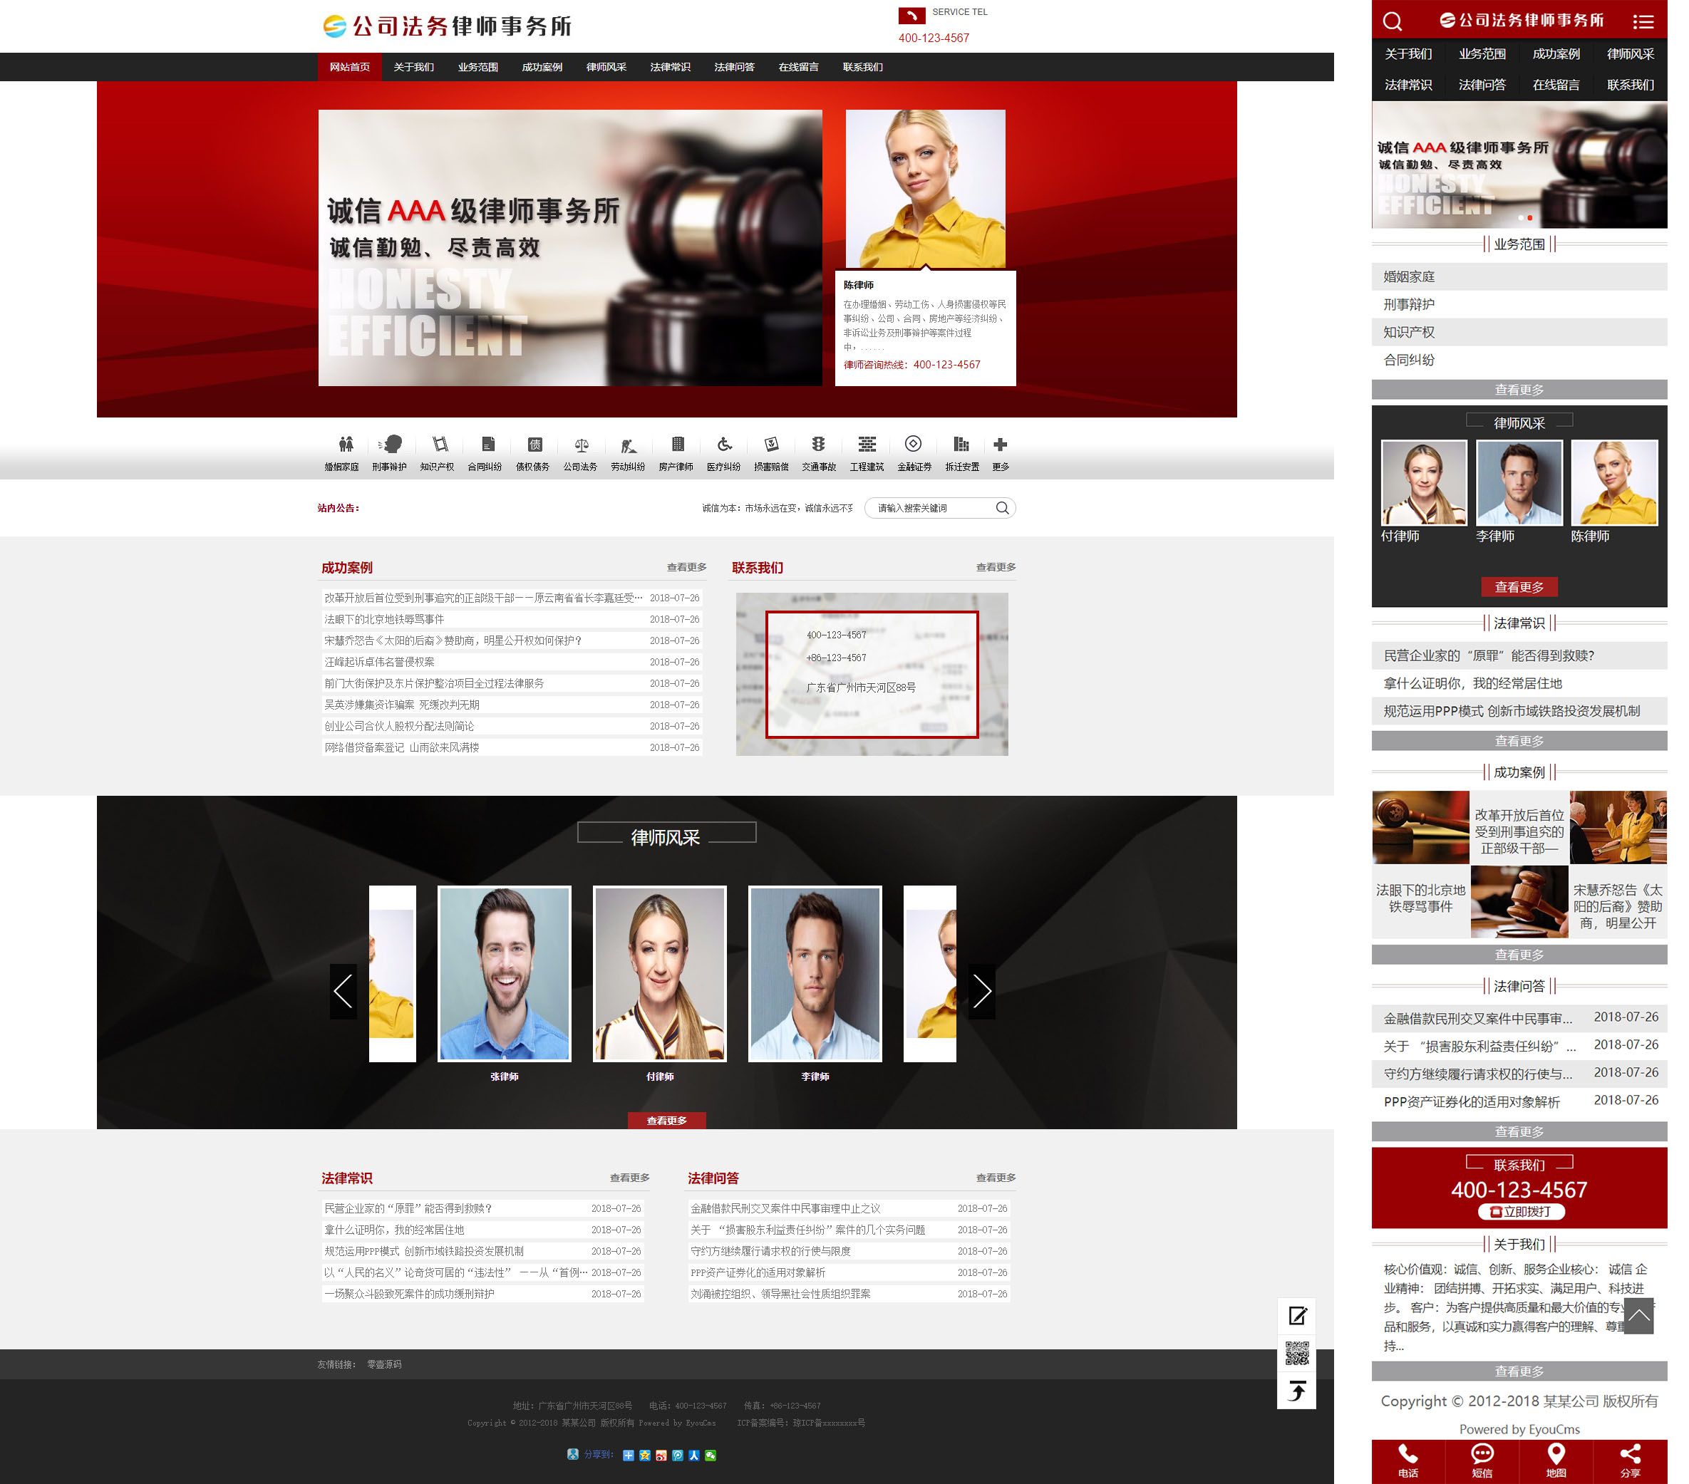Go to 在线留言 nav menu item

[x=797, y=67]
